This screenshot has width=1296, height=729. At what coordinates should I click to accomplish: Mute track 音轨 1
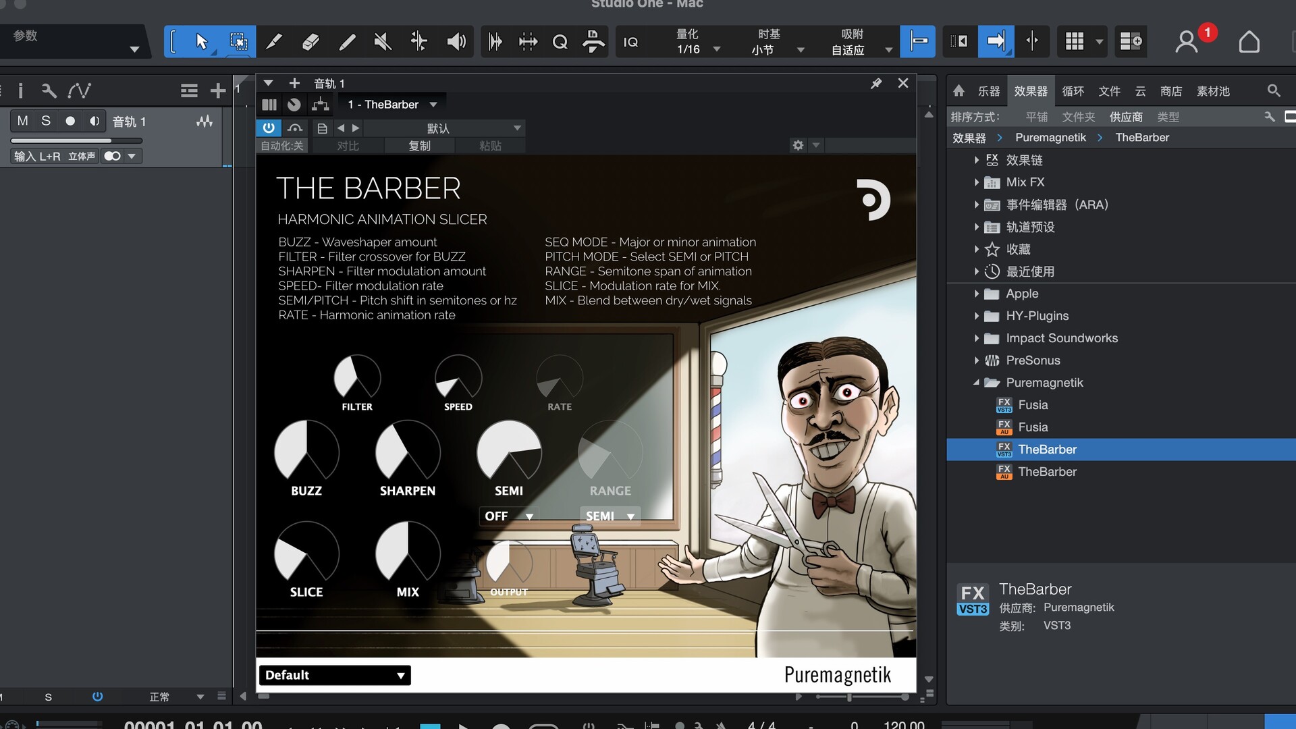pos(23,121)
